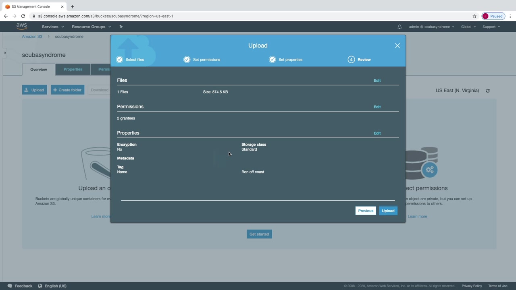Click the browser forward arrow

15,16
